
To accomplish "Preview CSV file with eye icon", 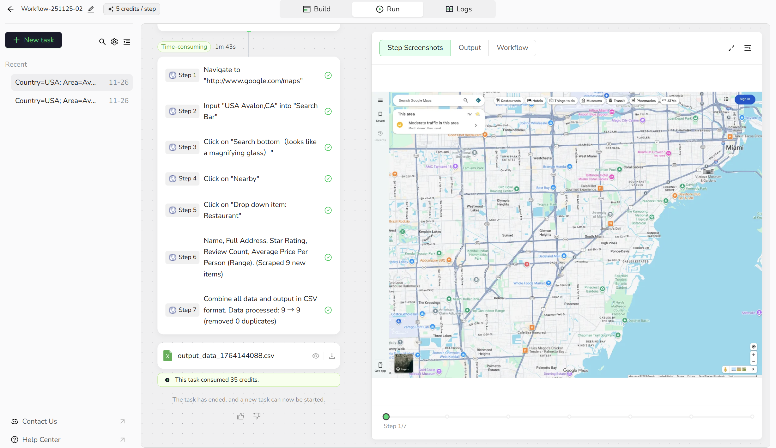I will 316,356.
